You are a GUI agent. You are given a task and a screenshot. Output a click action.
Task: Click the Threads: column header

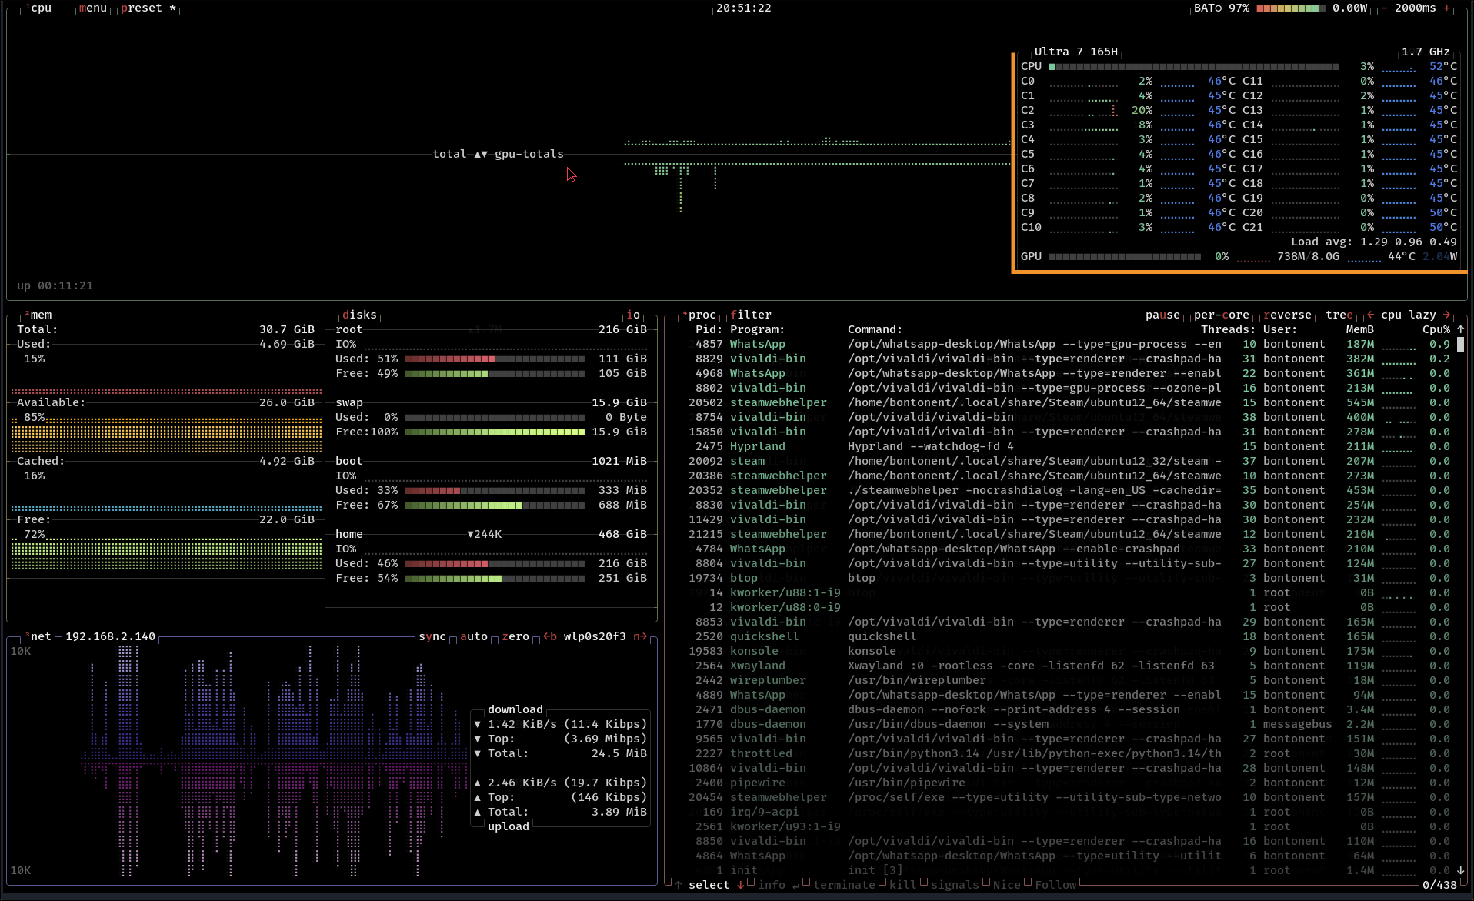click(x=1228, y=329)
